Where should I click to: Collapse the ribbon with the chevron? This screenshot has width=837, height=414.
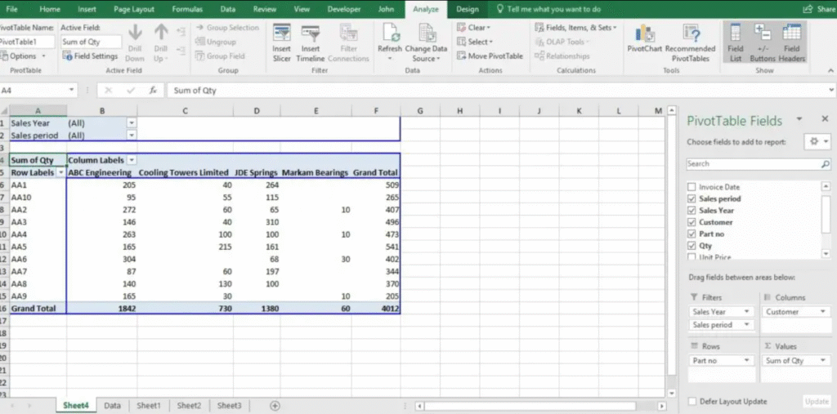point(830,70)
